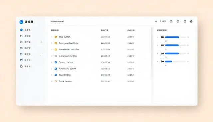Open the name text of the sixth table row
Screen dimensions: 213x122
tap(67, 69)
